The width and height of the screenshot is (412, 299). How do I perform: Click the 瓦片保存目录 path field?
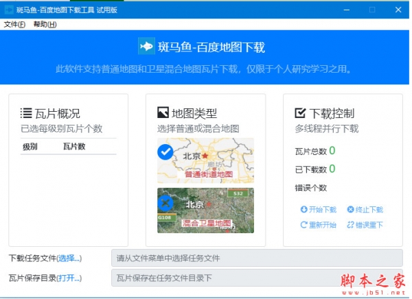(x=257, y=278)
